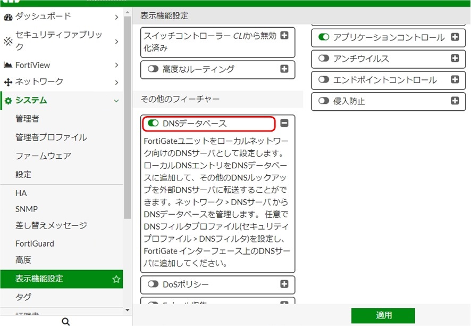Click the search magnifier icon at bottom
This screenshot has height=326, width=471.
click(65, 321)
